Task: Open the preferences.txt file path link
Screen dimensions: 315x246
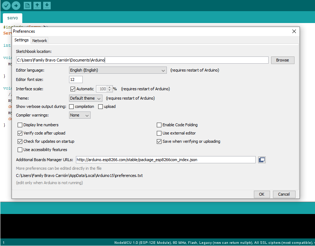Action: (x=79, y=176)
